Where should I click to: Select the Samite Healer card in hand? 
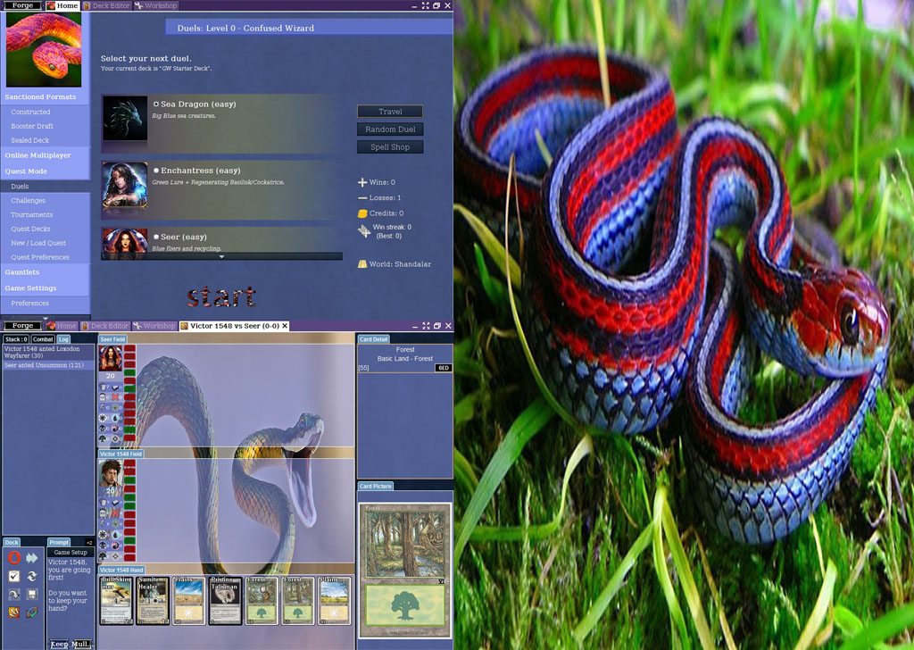point(153,600)
